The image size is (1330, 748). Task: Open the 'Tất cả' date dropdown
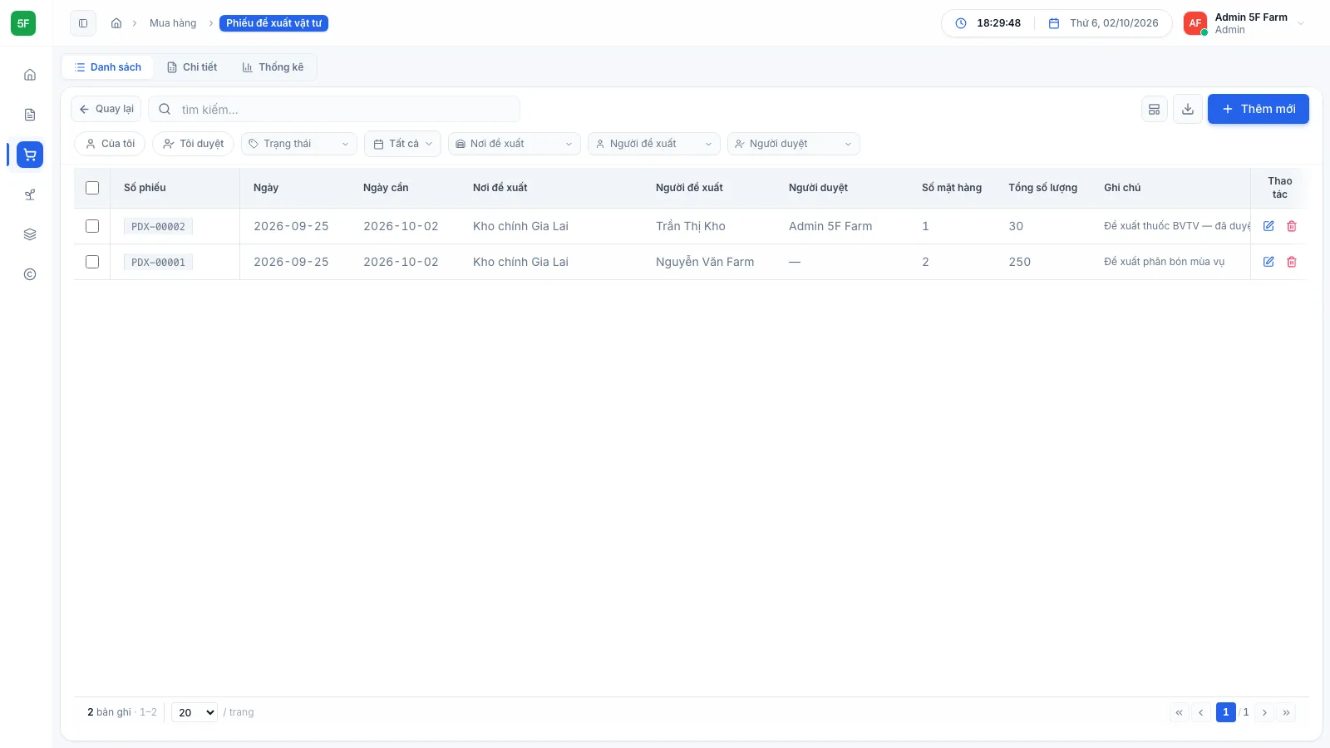[x=402, y=144]
